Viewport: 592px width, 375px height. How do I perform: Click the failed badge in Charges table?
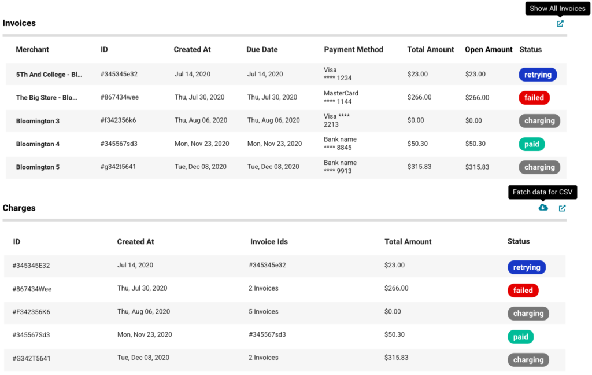pyautogui.click(x=523, y=291)
